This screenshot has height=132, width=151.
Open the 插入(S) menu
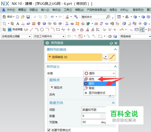[45, 10]
